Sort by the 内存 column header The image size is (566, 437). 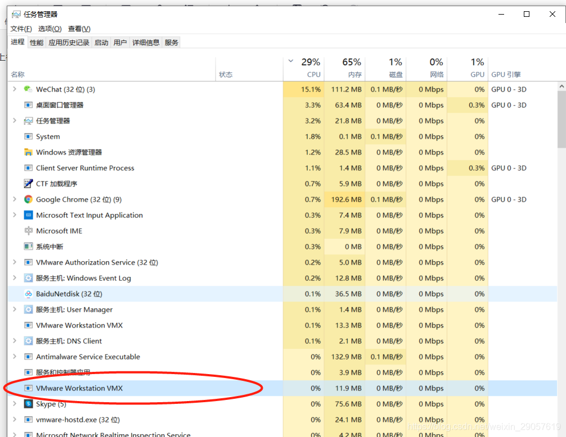point(345,68)
